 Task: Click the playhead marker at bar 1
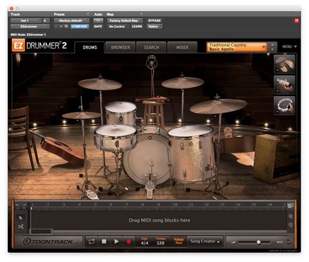[x=31, y=208]
